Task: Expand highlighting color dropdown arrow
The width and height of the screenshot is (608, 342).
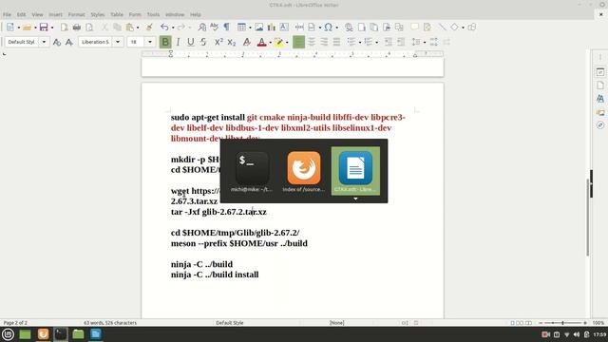Action: coord(287,42)
